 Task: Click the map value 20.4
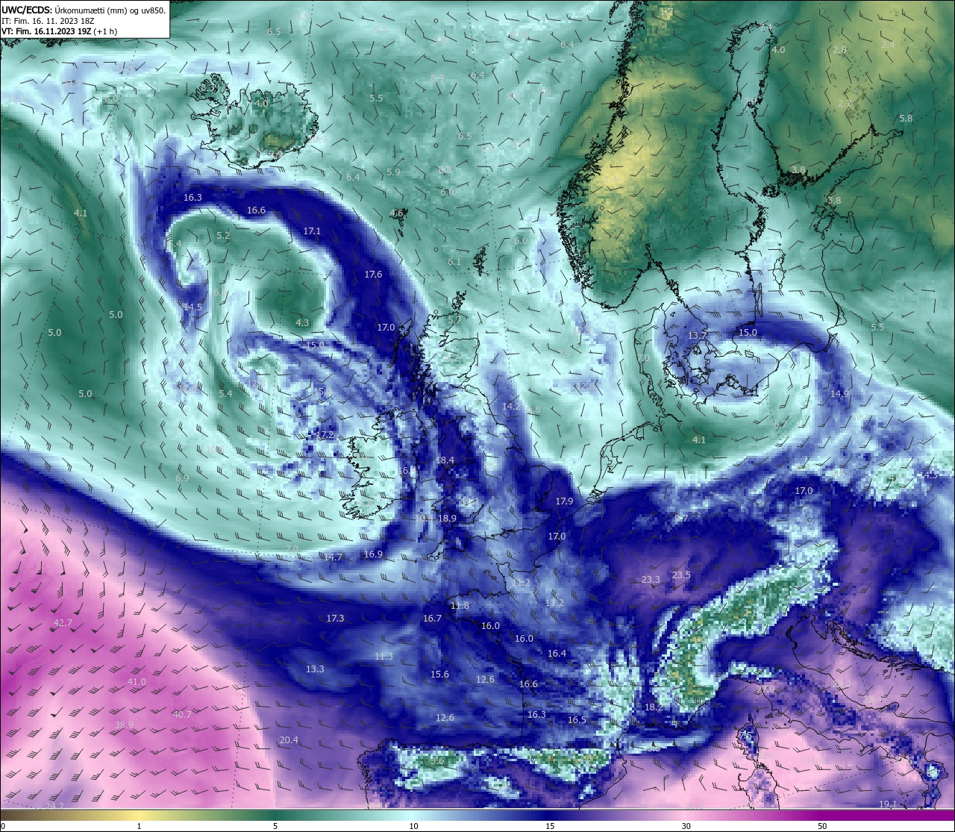coord(289,739)
